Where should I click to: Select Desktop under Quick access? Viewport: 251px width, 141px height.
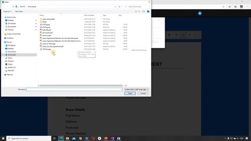click(11, 20)
